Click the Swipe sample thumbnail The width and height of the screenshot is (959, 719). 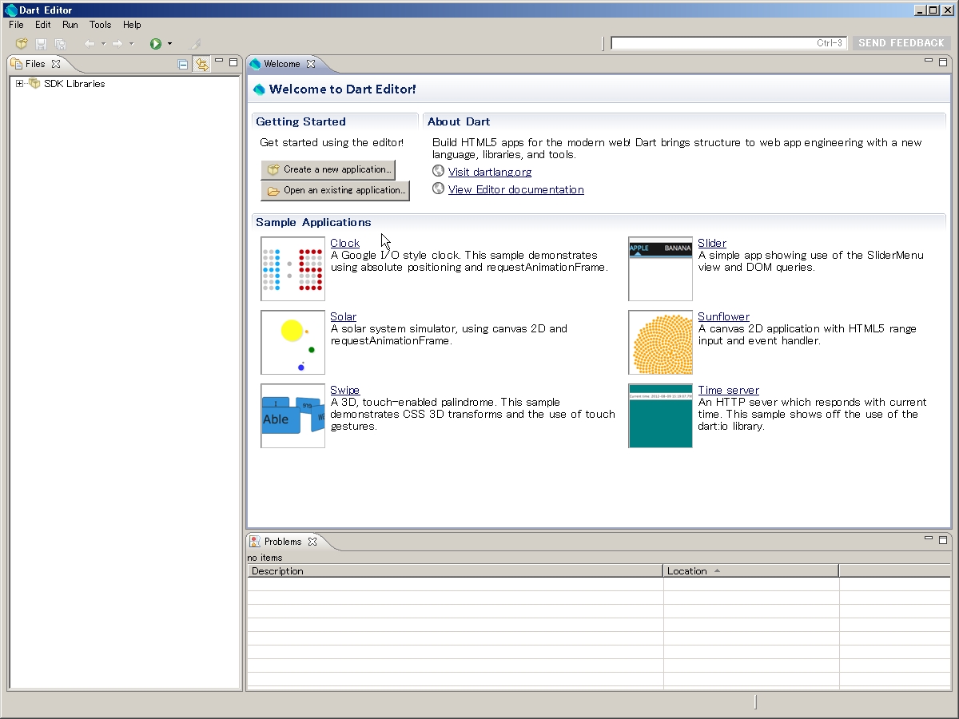point(293,415)
